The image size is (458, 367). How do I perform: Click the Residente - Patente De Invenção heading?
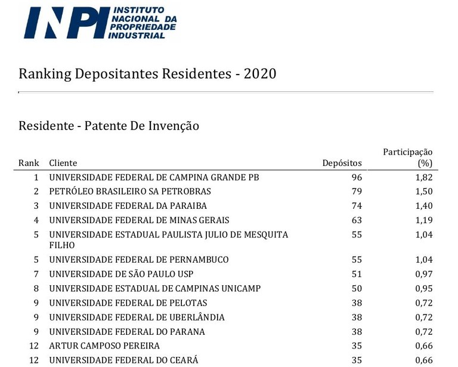pyautogui.click(x=109, y=126)
